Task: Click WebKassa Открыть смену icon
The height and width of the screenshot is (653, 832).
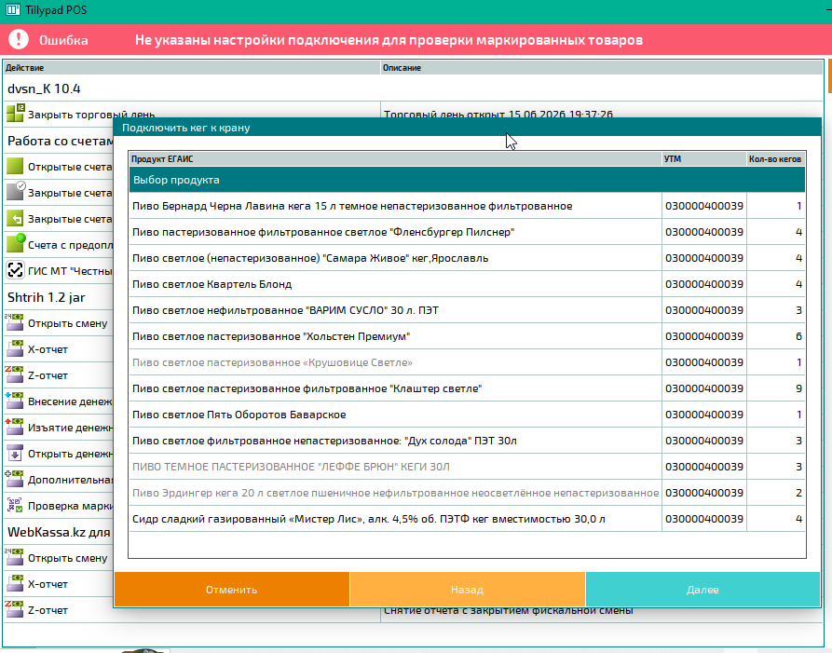Action: pos(14,557)
